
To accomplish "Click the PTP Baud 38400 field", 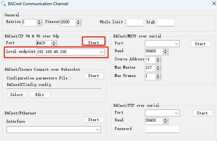I will (154, 121).
